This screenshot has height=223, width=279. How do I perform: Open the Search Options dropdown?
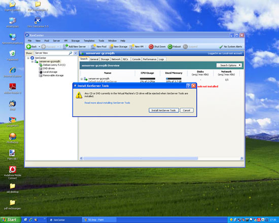(229, 65)
